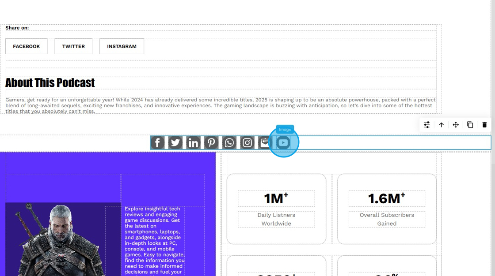Select Overall Subscribers Gained text
Image resolution: width=495 pixels, height=276 pixels.
[387, 219]
